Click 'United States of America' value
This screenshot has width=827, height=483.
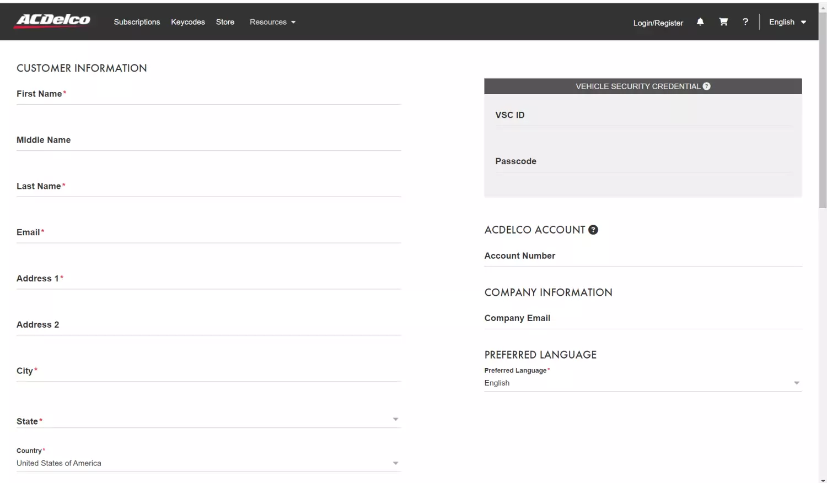[x=59, y=463]
